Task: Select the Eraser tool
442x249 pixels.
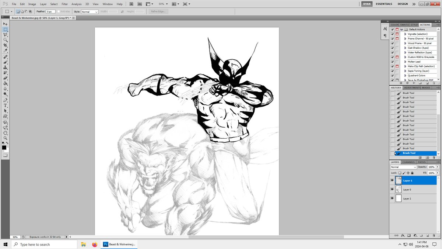Action: 6,78
